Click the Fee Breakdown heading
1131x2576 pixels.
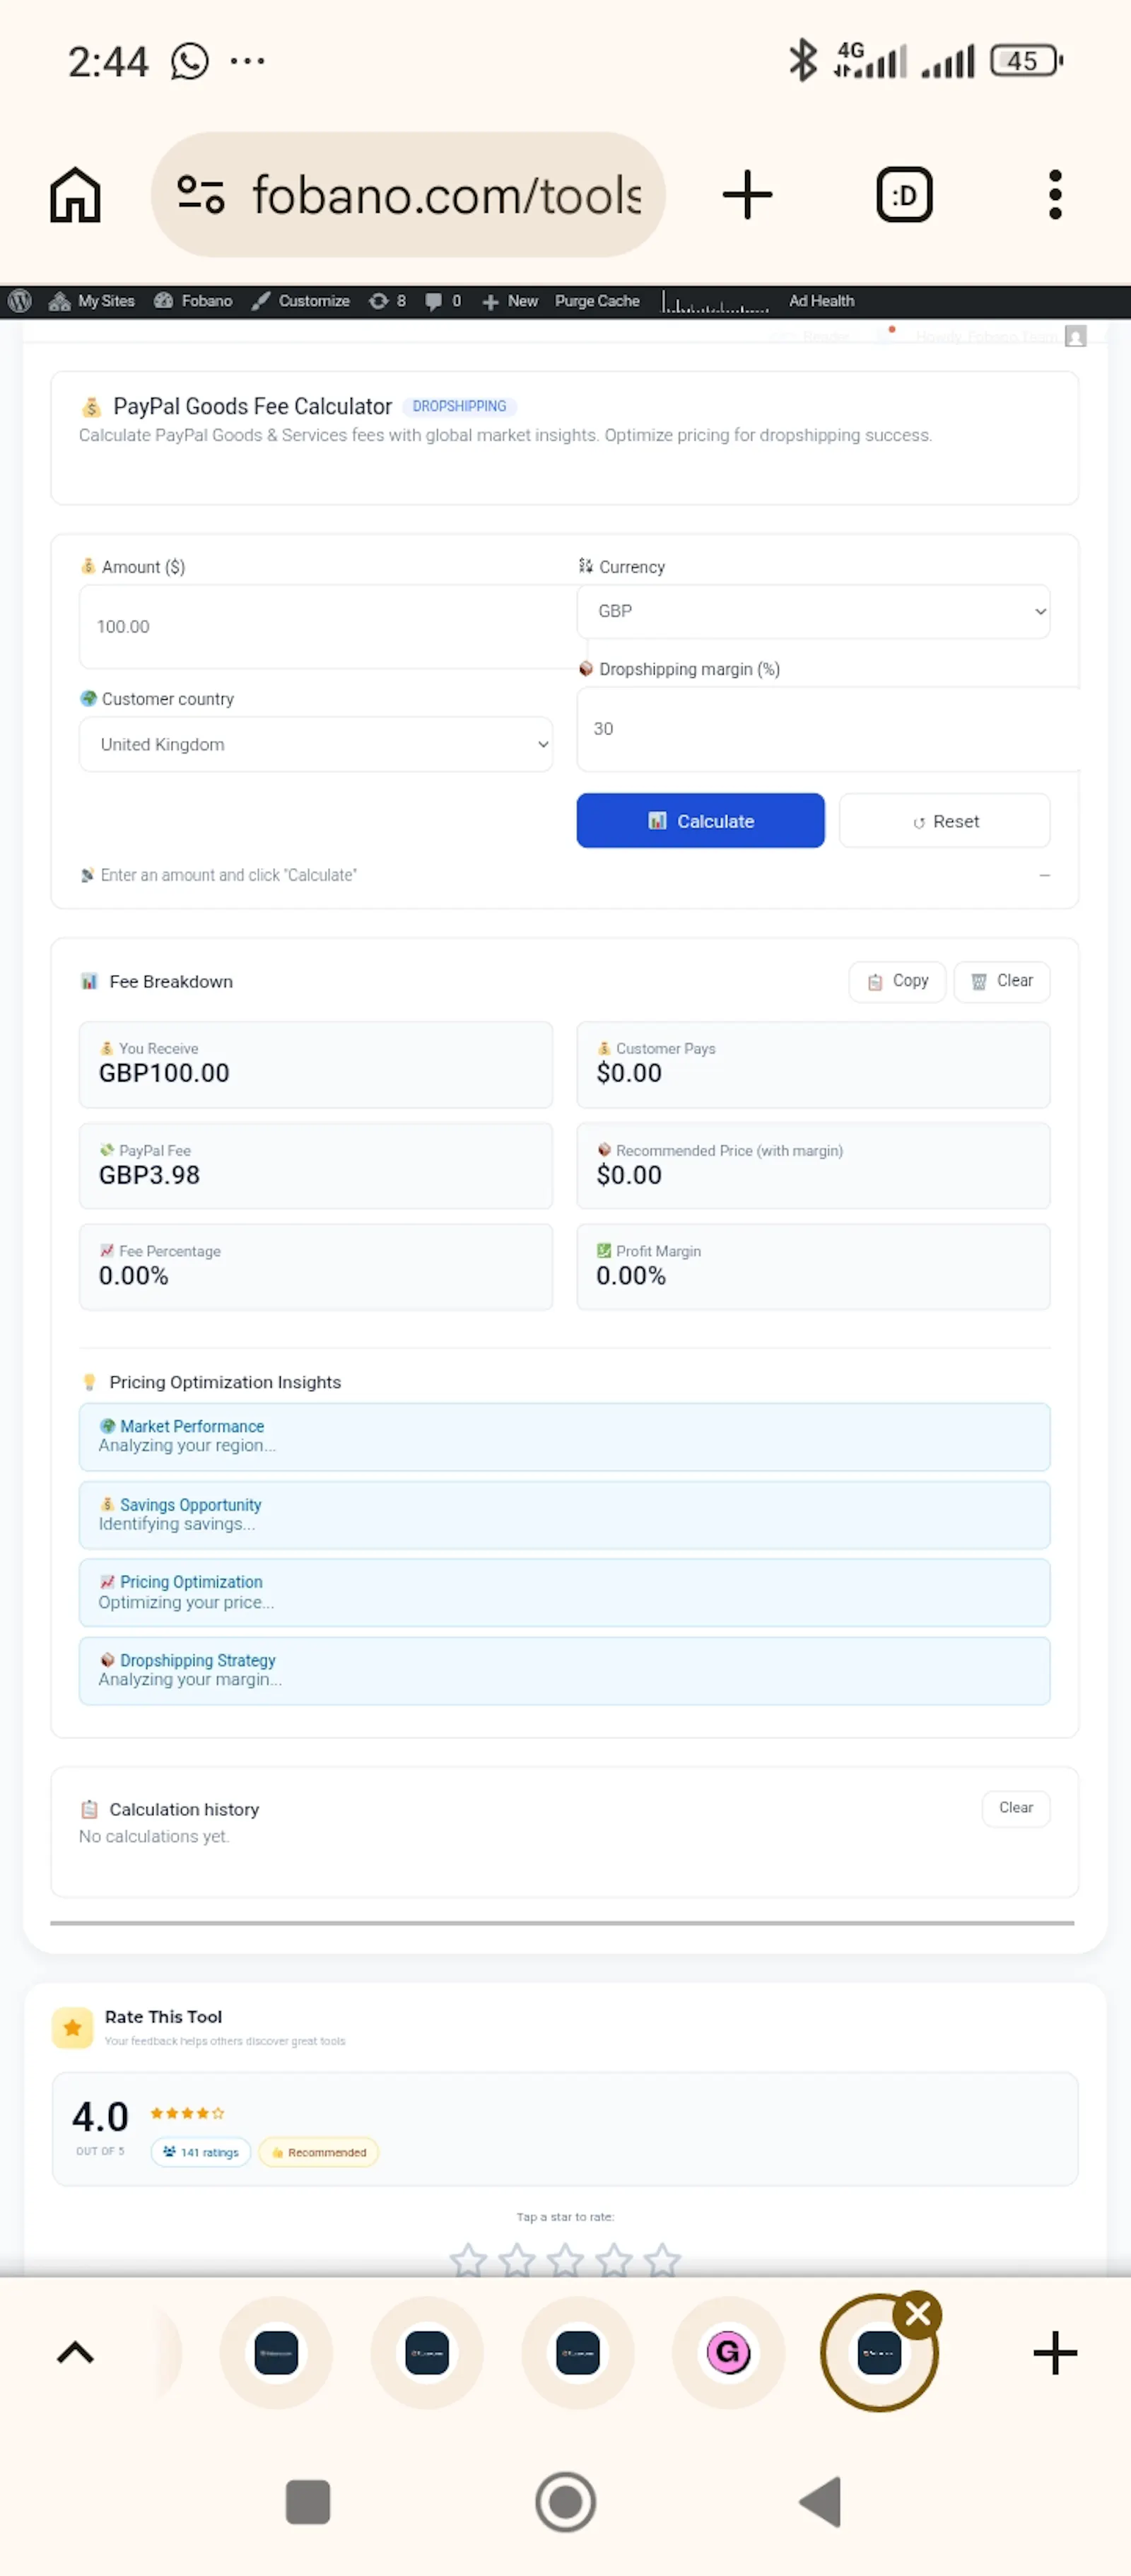(170, 982)
